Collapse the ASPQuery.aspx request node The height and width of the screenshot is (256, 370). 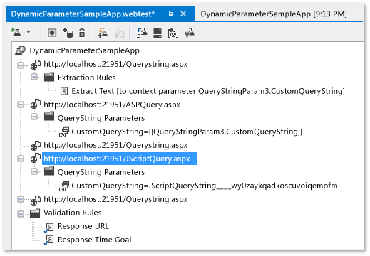tap(21, 105)
